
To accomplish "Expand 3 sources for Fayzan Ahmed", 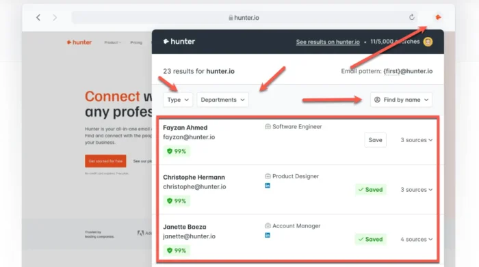I will point(416,140).
